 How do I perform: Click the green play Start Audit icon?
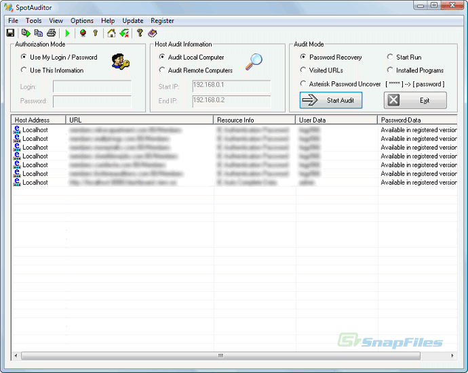[67, 33]
